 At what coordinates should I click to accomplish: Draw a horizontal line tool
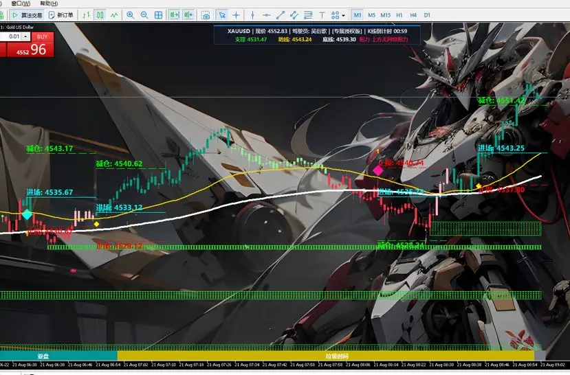click(x=266, y=15)
